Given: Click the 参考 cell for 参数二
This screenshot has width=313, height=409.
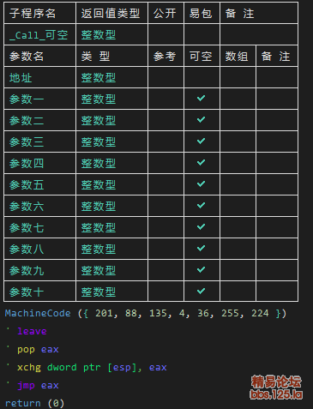Looking at the screenshot, I should (x=166, y=120).
